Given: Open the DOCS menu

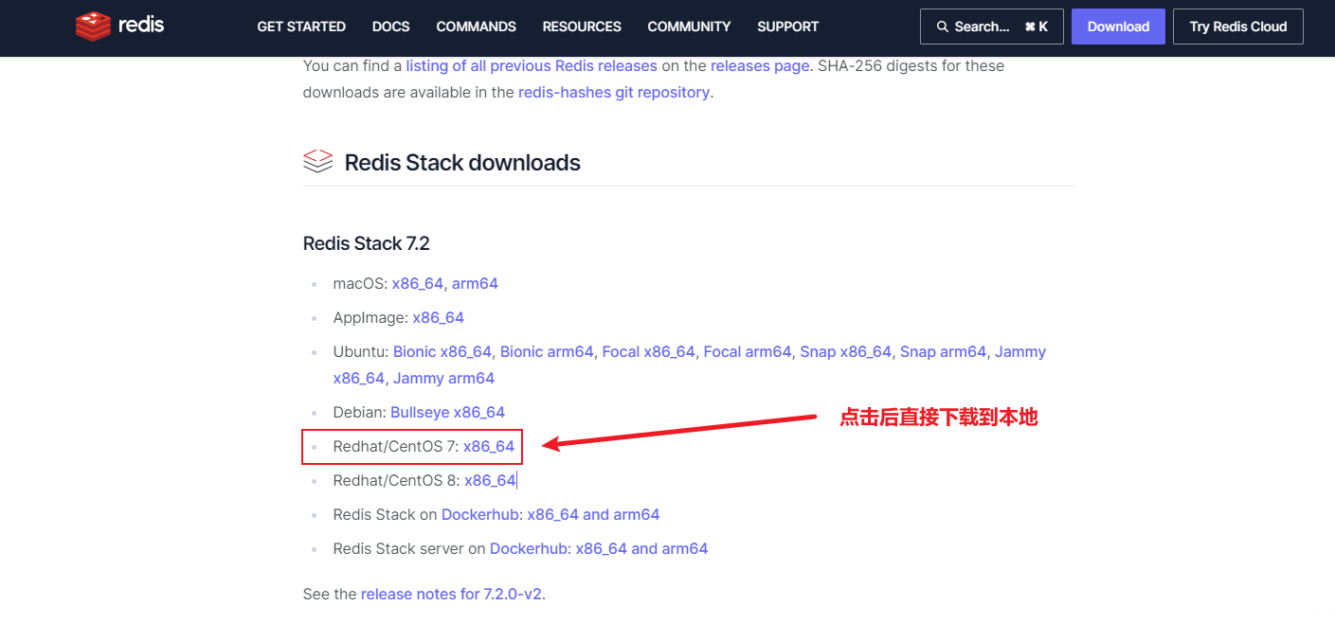Looking at the screenshot, I should [391, 27].
